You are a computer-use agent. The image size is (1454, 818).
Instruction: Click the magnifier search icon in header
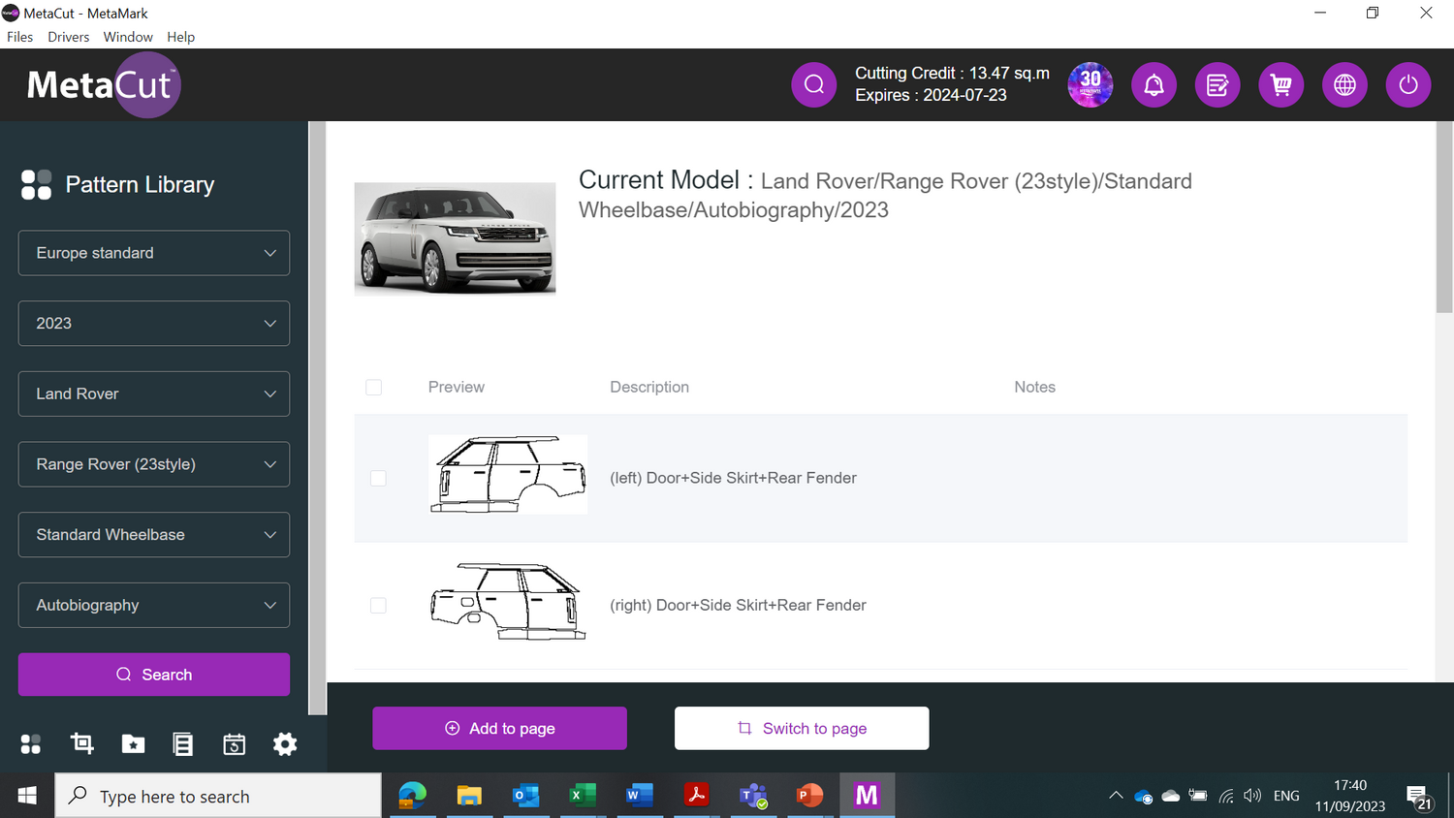[813, 84]
